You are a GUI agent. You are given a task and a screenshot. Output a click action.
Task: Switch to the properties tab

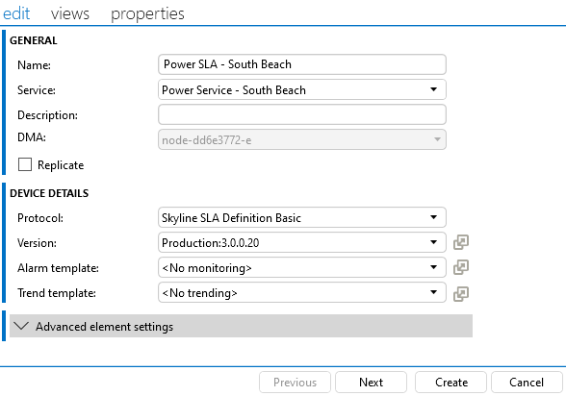[x=147, y=14]
